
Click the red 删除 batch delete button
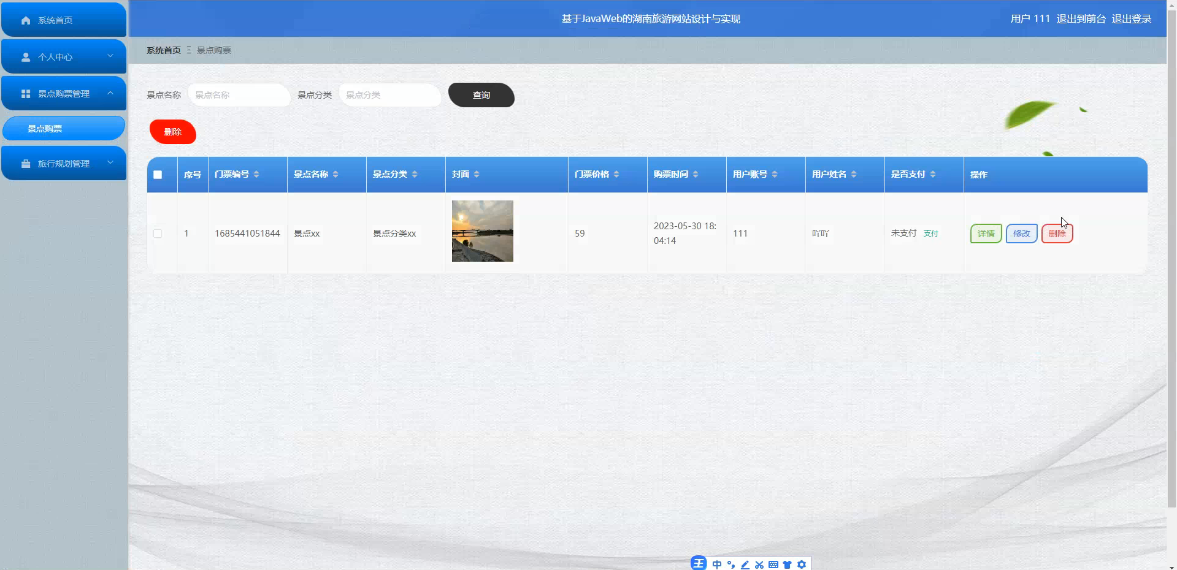[x=173, y=132]
